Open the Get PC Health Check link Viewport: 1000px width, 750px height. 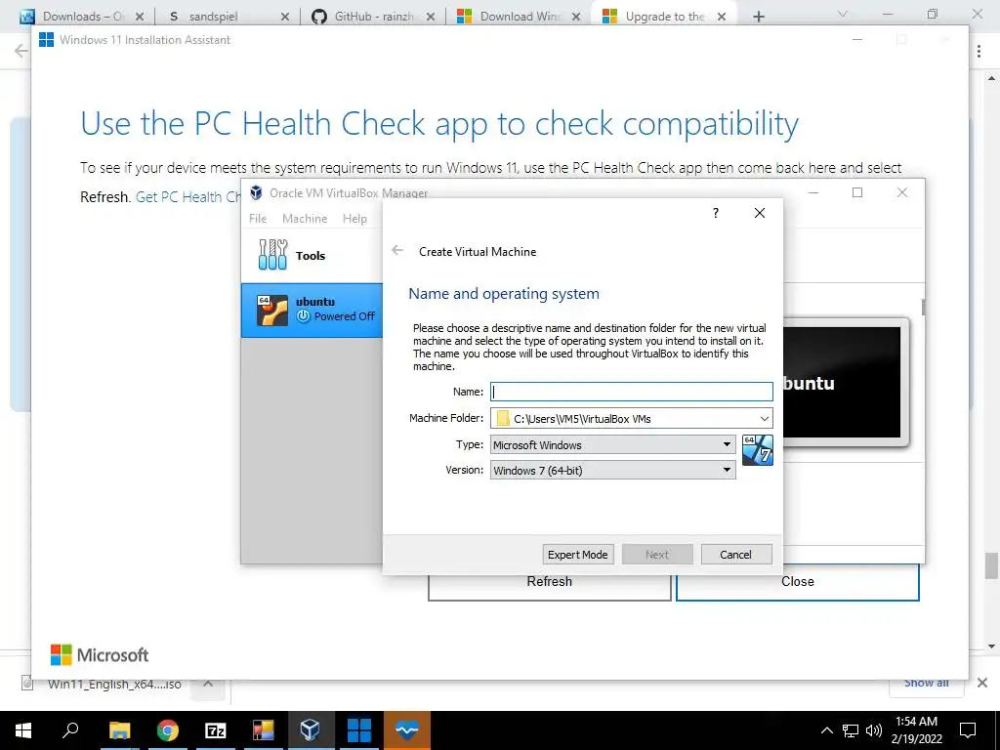click(x=188, y=197)
